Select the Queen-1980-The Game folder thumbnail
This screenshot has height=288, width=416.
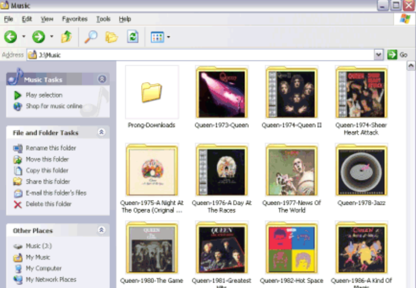click(x=152, y=248)
